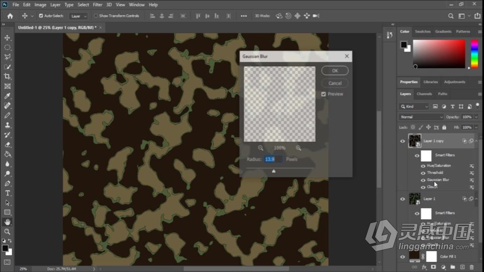The height and width of the screenshot is (272, 484).
Task: Open the Auto-Select Layer dropdown
Action: tap(79, 16)
